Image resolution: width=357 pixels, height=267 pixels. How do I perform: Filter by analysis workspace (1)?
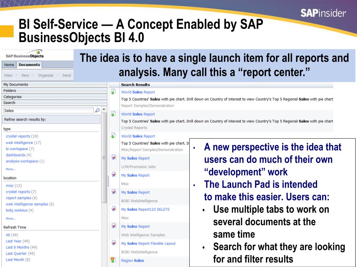(x=25, y=161)
